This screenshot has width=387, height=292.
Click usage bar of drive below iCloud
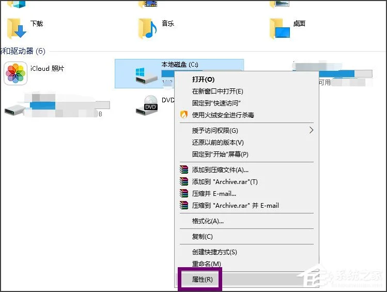coord(70,105)
